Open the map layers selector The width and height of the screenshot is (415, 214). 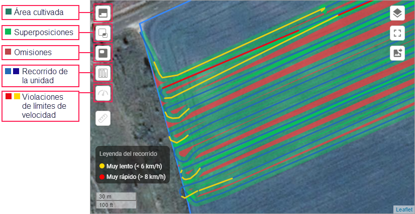397,13
